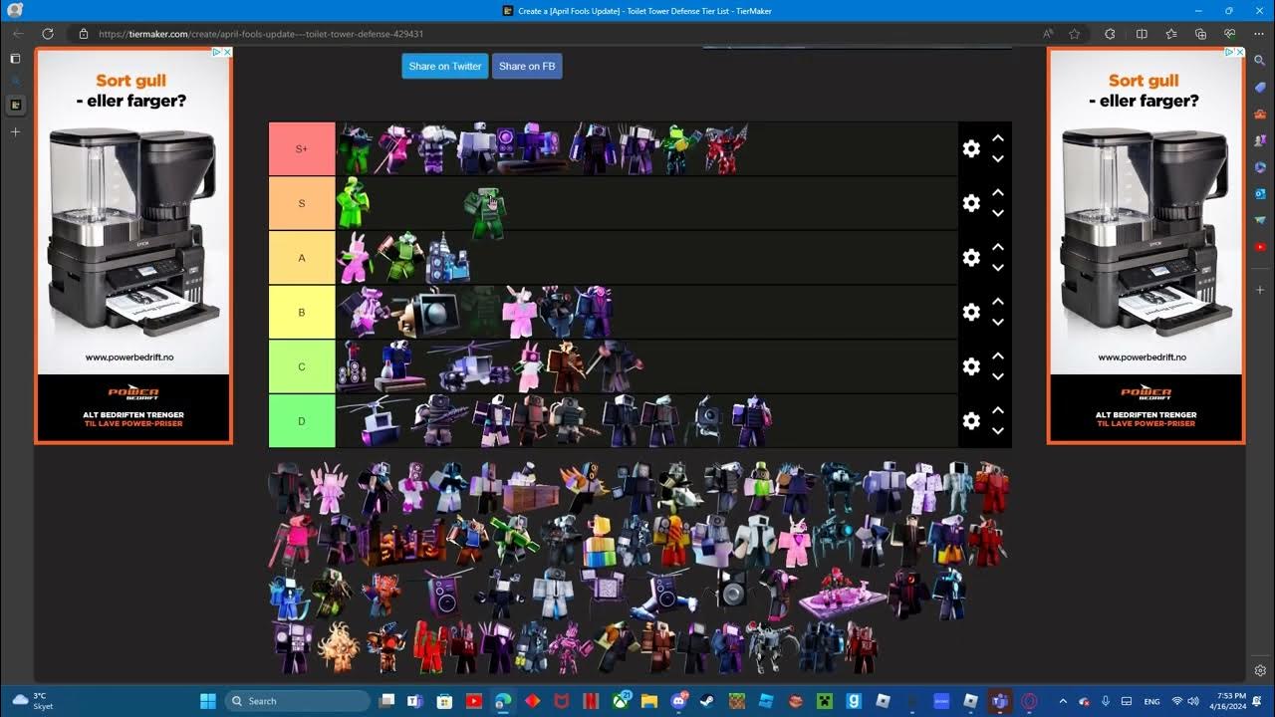
Task: Select the TierMaker tab in the vertical tab strip
Action: pos(15,105)
